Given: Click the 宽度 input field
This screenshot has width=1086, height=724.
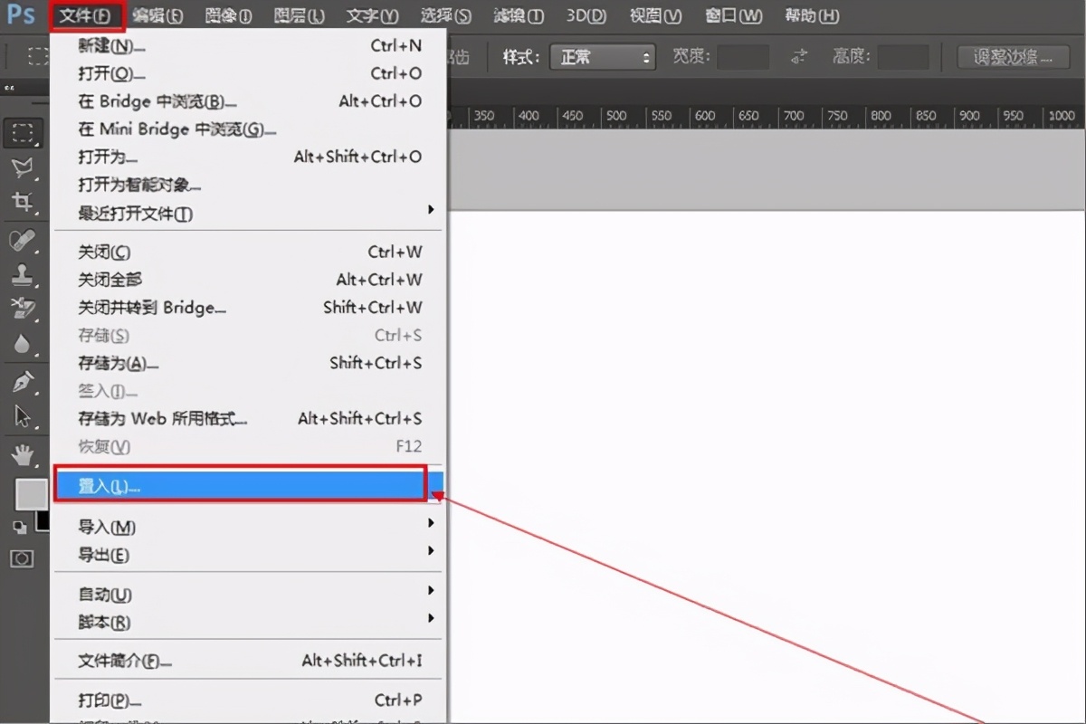Looking at the screenshot, I should click(x=743, y=57).
